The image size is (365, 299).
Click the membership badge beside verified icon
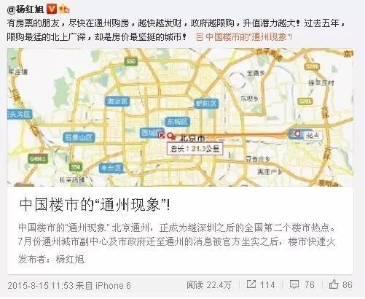point(64,9)
